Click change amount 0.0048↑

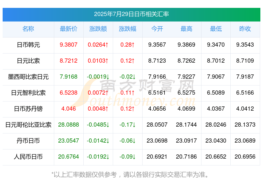pyautogui.click(x=98, y=109)
